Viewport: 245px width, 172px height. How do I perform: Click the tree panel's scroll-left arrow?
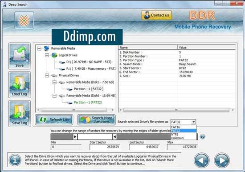click(38, 110)
